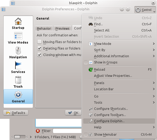Choose Invert Selection menu entry
157x140 pixels.
119,36
